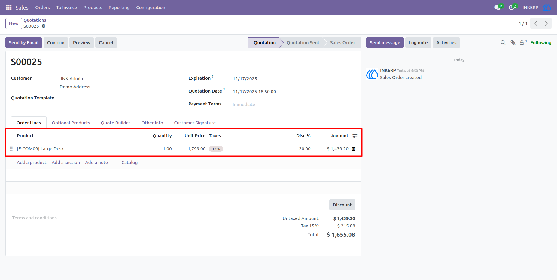The height and width of the screenshot is (280, 557).
Task: Click the INKERP user avatar logo
Action: (x=547, y=8)
